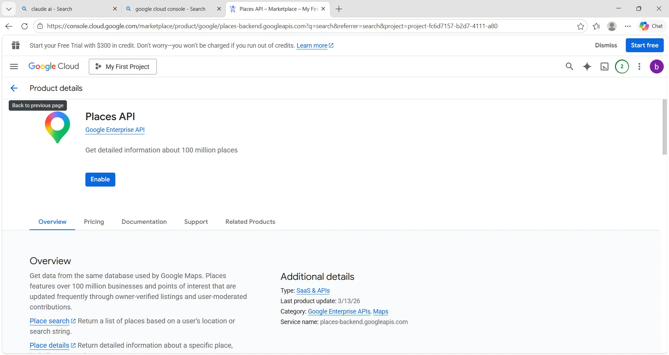669x355 pixels.
Task: Open the My First Project selector
Action: point(123,66)
